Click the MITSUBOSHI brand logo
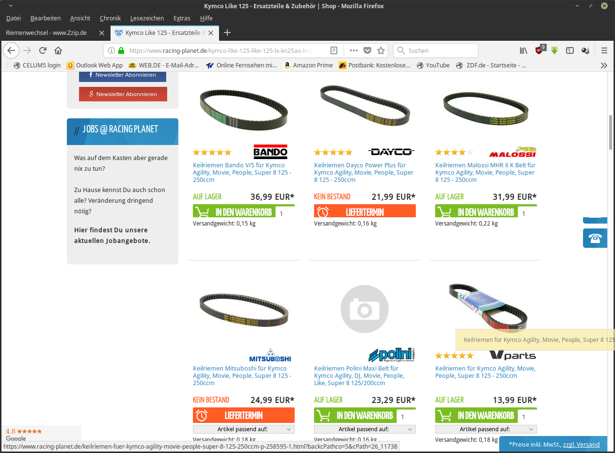This screenshot has width=615, height=453. point(270,355)
